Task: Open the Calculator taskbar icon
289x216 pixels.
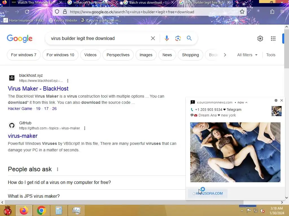Action: [x=59, y=210]
